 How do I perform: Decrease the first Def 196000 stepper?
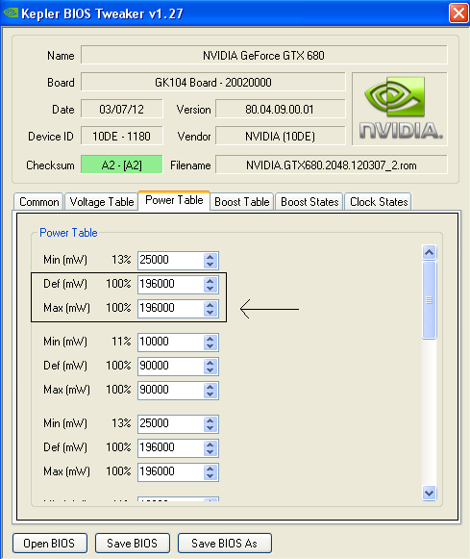point(210,289)
